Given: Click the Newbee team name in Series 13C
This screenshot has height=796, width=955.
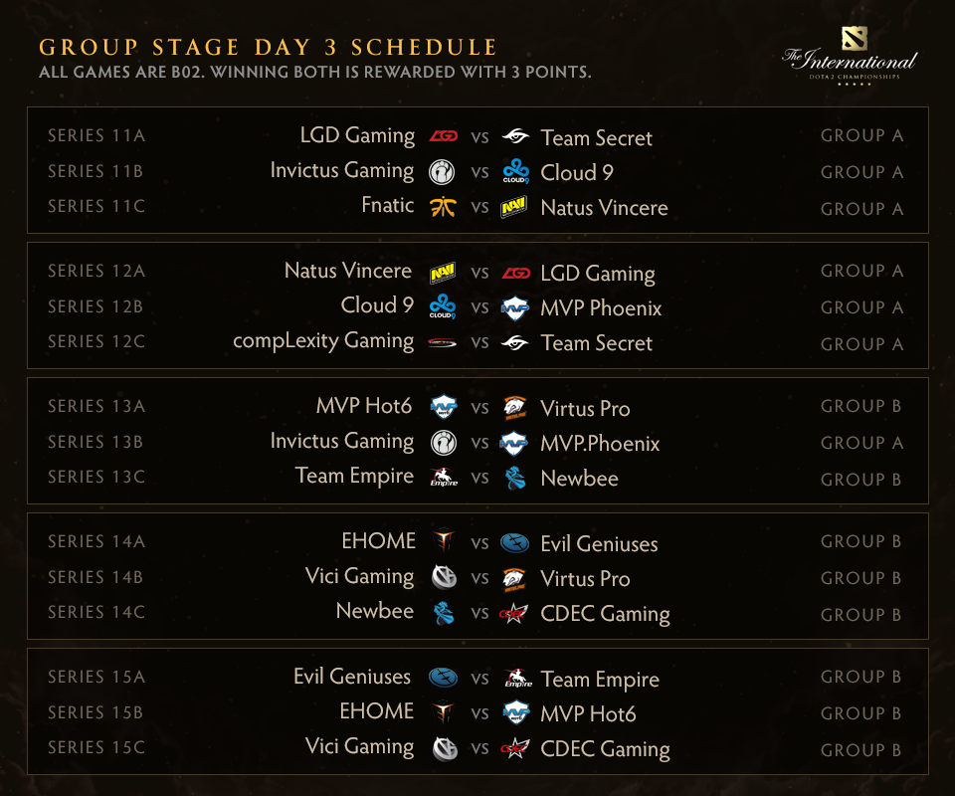Looking at the screenshot, I should point(579,479).
